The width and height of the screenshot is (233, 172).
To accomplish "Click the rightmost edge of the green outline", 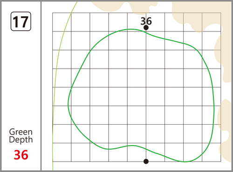I will 214,107.
